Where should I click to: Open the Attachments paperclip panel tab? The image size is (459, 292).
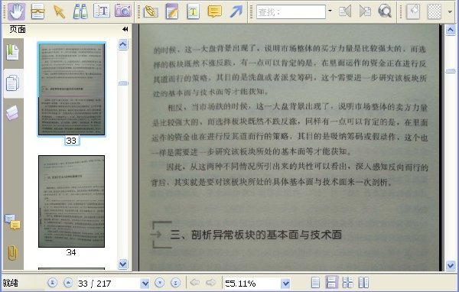(x=12, y=253)
